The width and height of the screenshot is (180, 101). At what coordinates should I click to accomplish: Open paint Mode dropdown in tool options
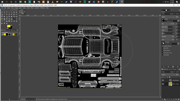coord(168,14)
